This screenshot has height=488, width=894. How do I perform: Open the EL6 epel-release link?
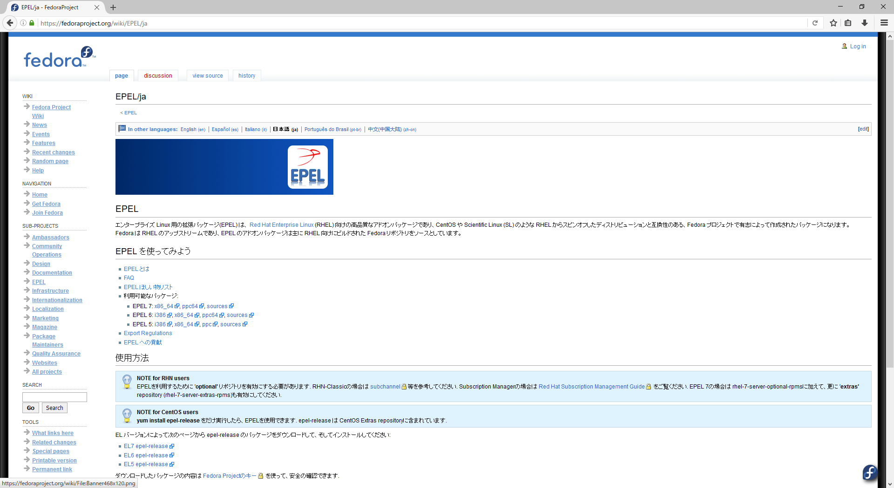click(x=146, y=455)
